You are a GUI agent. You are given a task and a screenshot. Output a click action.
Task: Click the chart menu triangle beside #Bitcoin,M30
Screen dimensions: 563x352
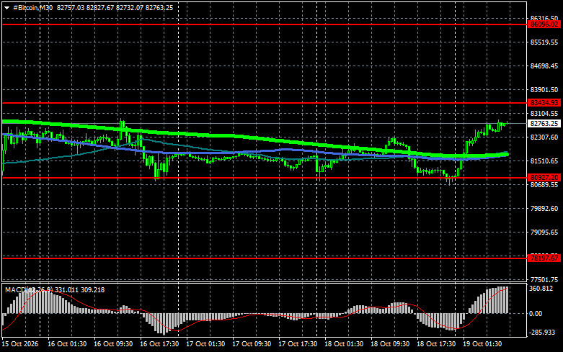(x=6, y=8)
